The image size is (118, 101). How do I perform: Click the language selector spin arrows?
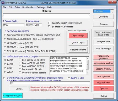tap(112, 11)
